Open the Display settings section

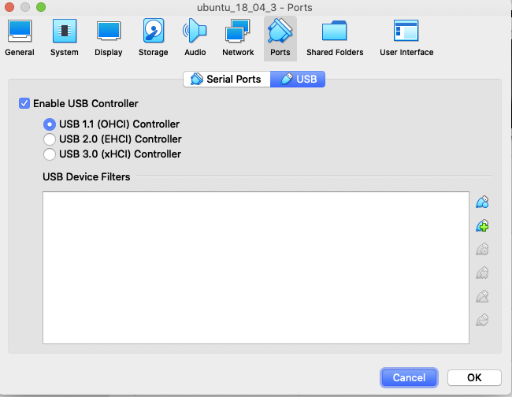108,38
